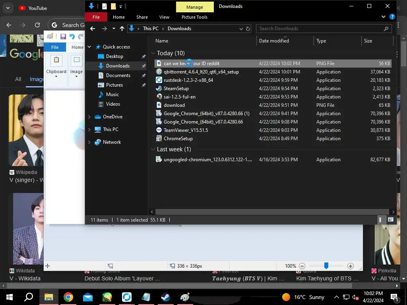Image resolution: width=407 pixels, height=305 pixels.
Task: Click the Forward arrow in File Explorer
Action: 105,29
